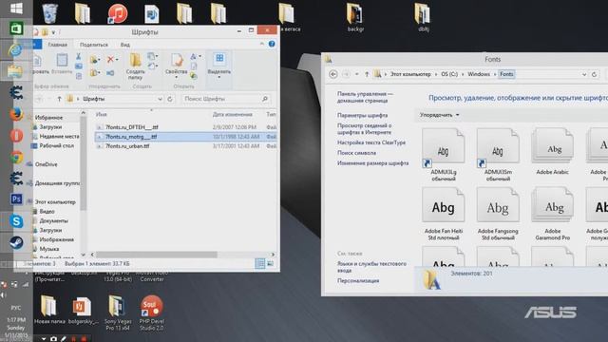Open Документы in navigation pane

[x=53, y=220]
